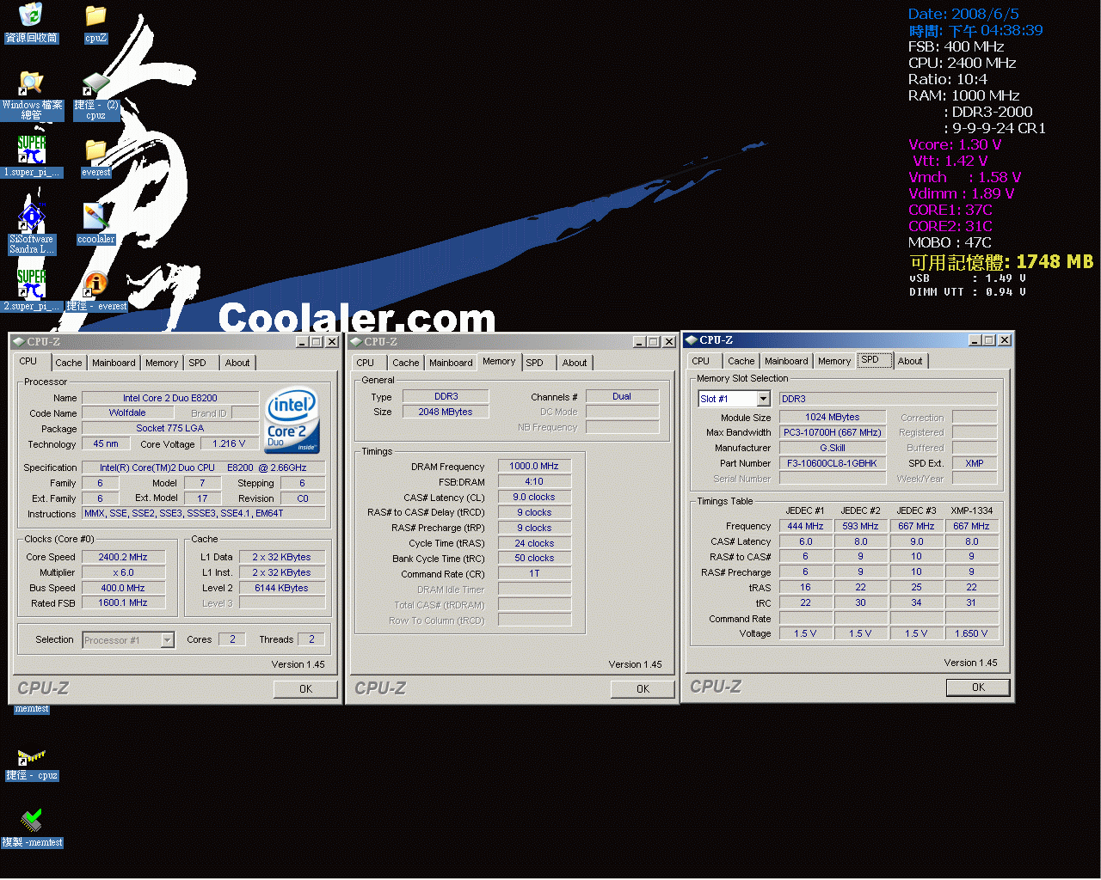Click OK in the right CPU-Z window
The height and width of the screenshot is (880, 1101).
tap(978, 687)
